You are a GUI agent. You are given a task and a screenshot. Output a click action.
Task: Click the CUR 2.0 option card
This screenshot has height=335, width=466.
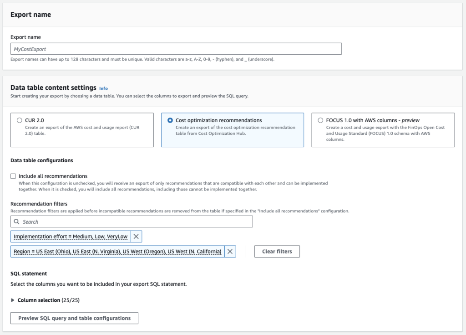(x=82, y=130)
